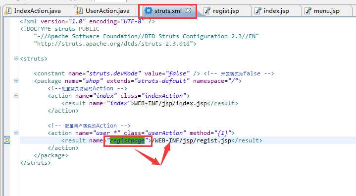Click the Java file icon on IndexAction.java tab

tap(8, 11)
